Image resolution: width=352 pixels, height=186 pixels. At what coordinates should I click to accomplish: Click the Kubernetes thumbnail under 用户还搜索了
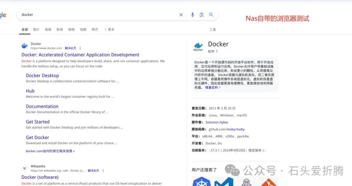[201, 181]
